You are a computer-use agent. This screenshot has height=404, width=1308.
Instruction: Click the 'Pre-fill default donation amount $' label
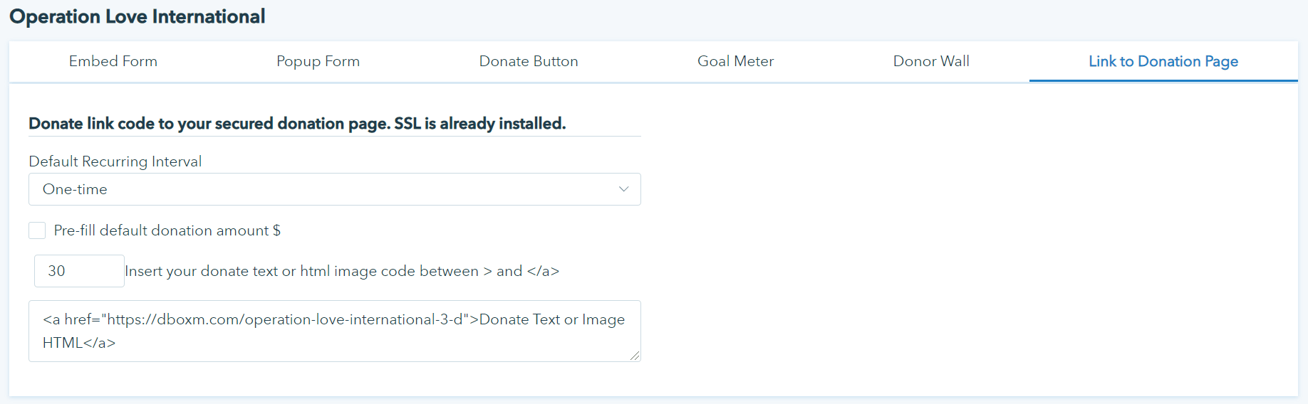[x=167, y=230]
